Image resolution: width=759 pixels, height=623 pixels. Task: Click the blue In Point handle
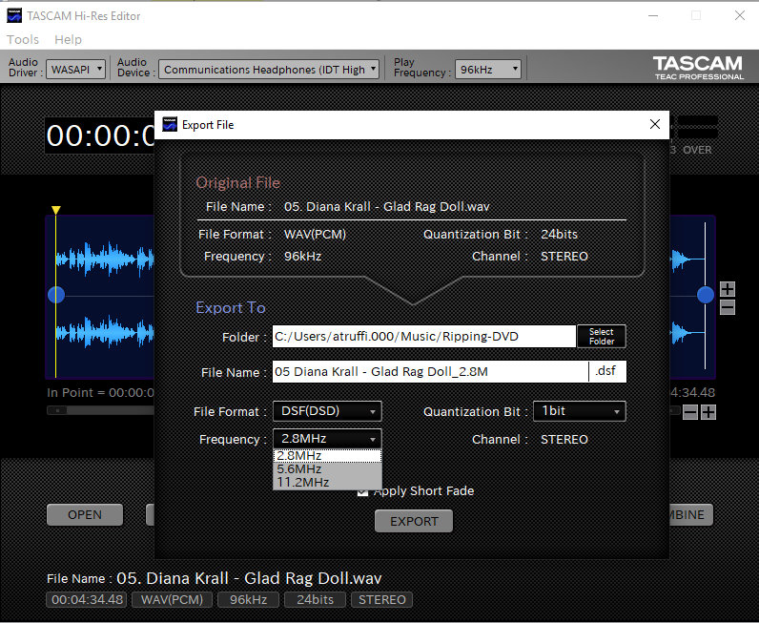[x=56, y=295]
